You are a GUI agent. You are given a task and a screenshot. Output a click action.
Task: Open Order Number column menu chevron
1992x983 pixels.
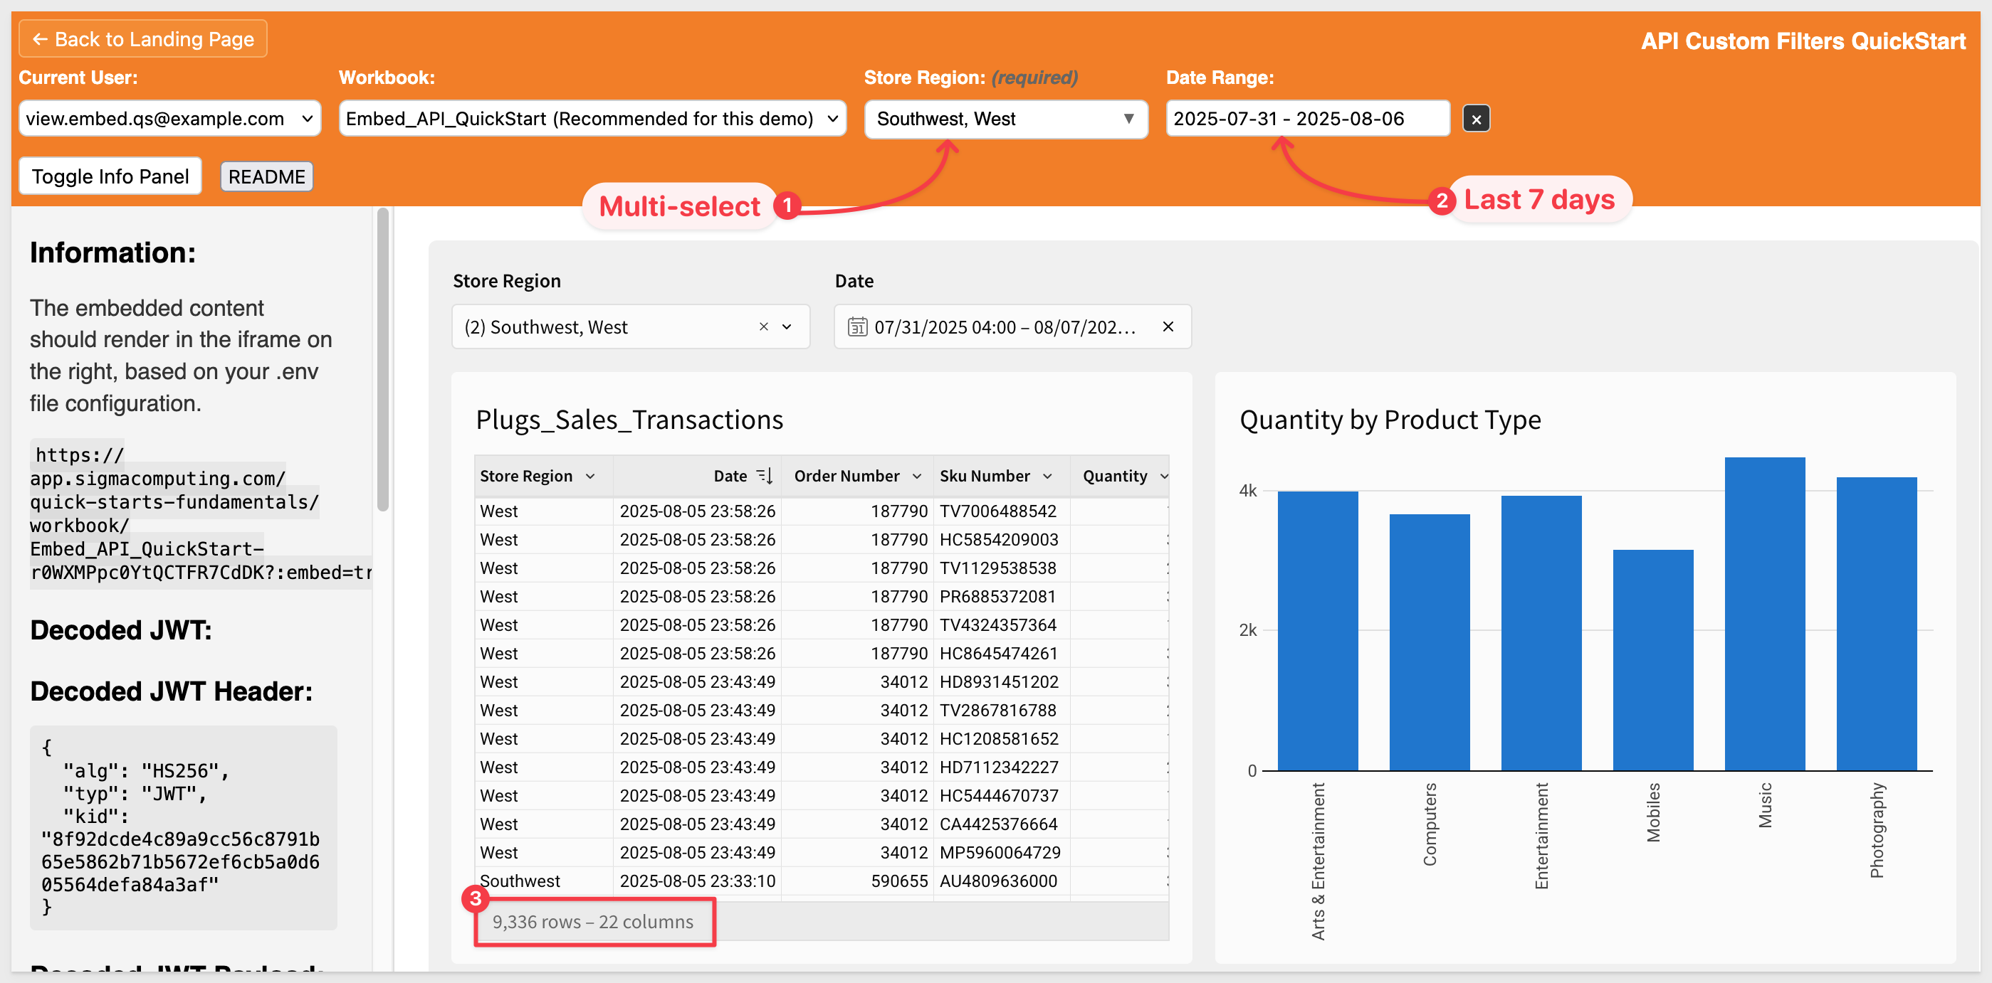[x=917, y=476]
